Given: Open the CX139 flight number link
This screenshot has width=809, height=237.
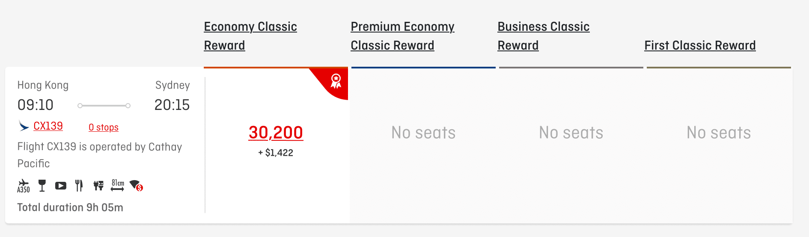Looking at the screenshot, I should point(48,126).
